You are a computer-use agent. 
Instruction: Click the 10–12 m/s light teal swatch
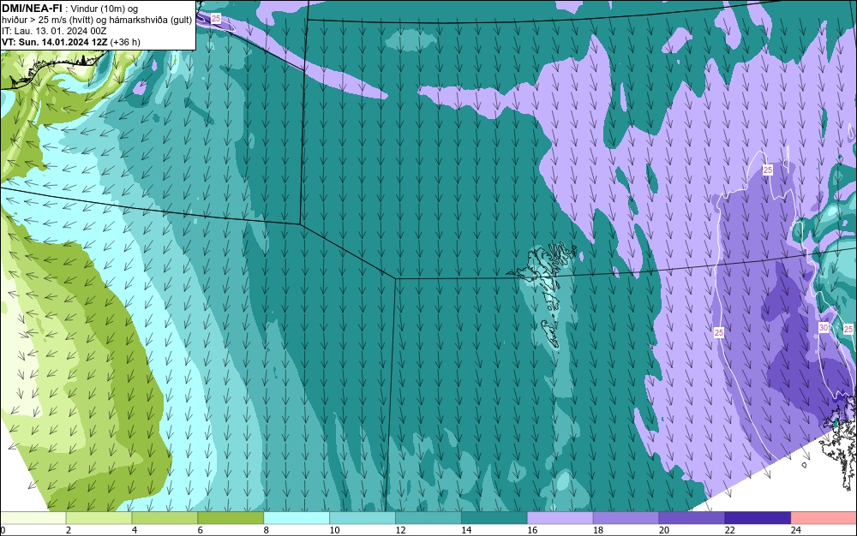coord(363,518)
